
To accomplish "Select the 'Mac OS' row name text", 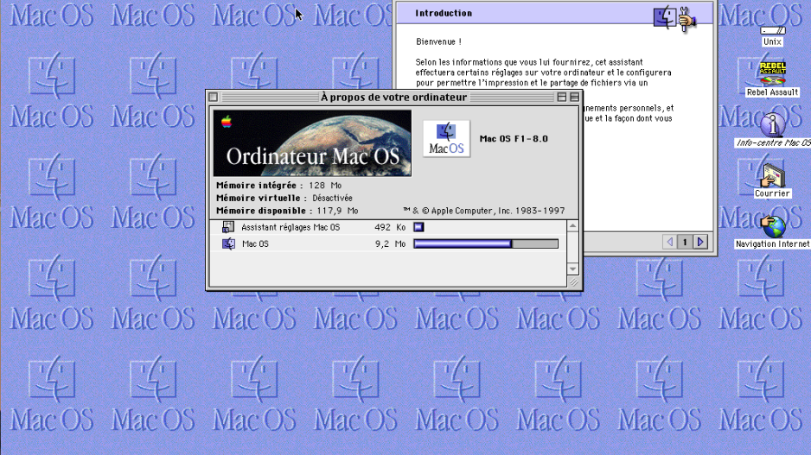I will coord(256,243).
